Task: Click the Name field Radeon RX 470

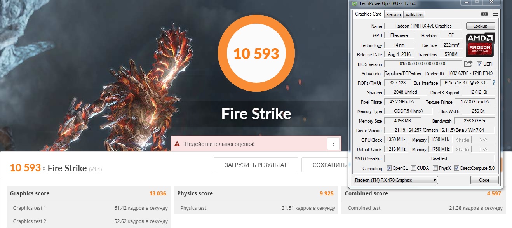Action: (x=423, y=26)
